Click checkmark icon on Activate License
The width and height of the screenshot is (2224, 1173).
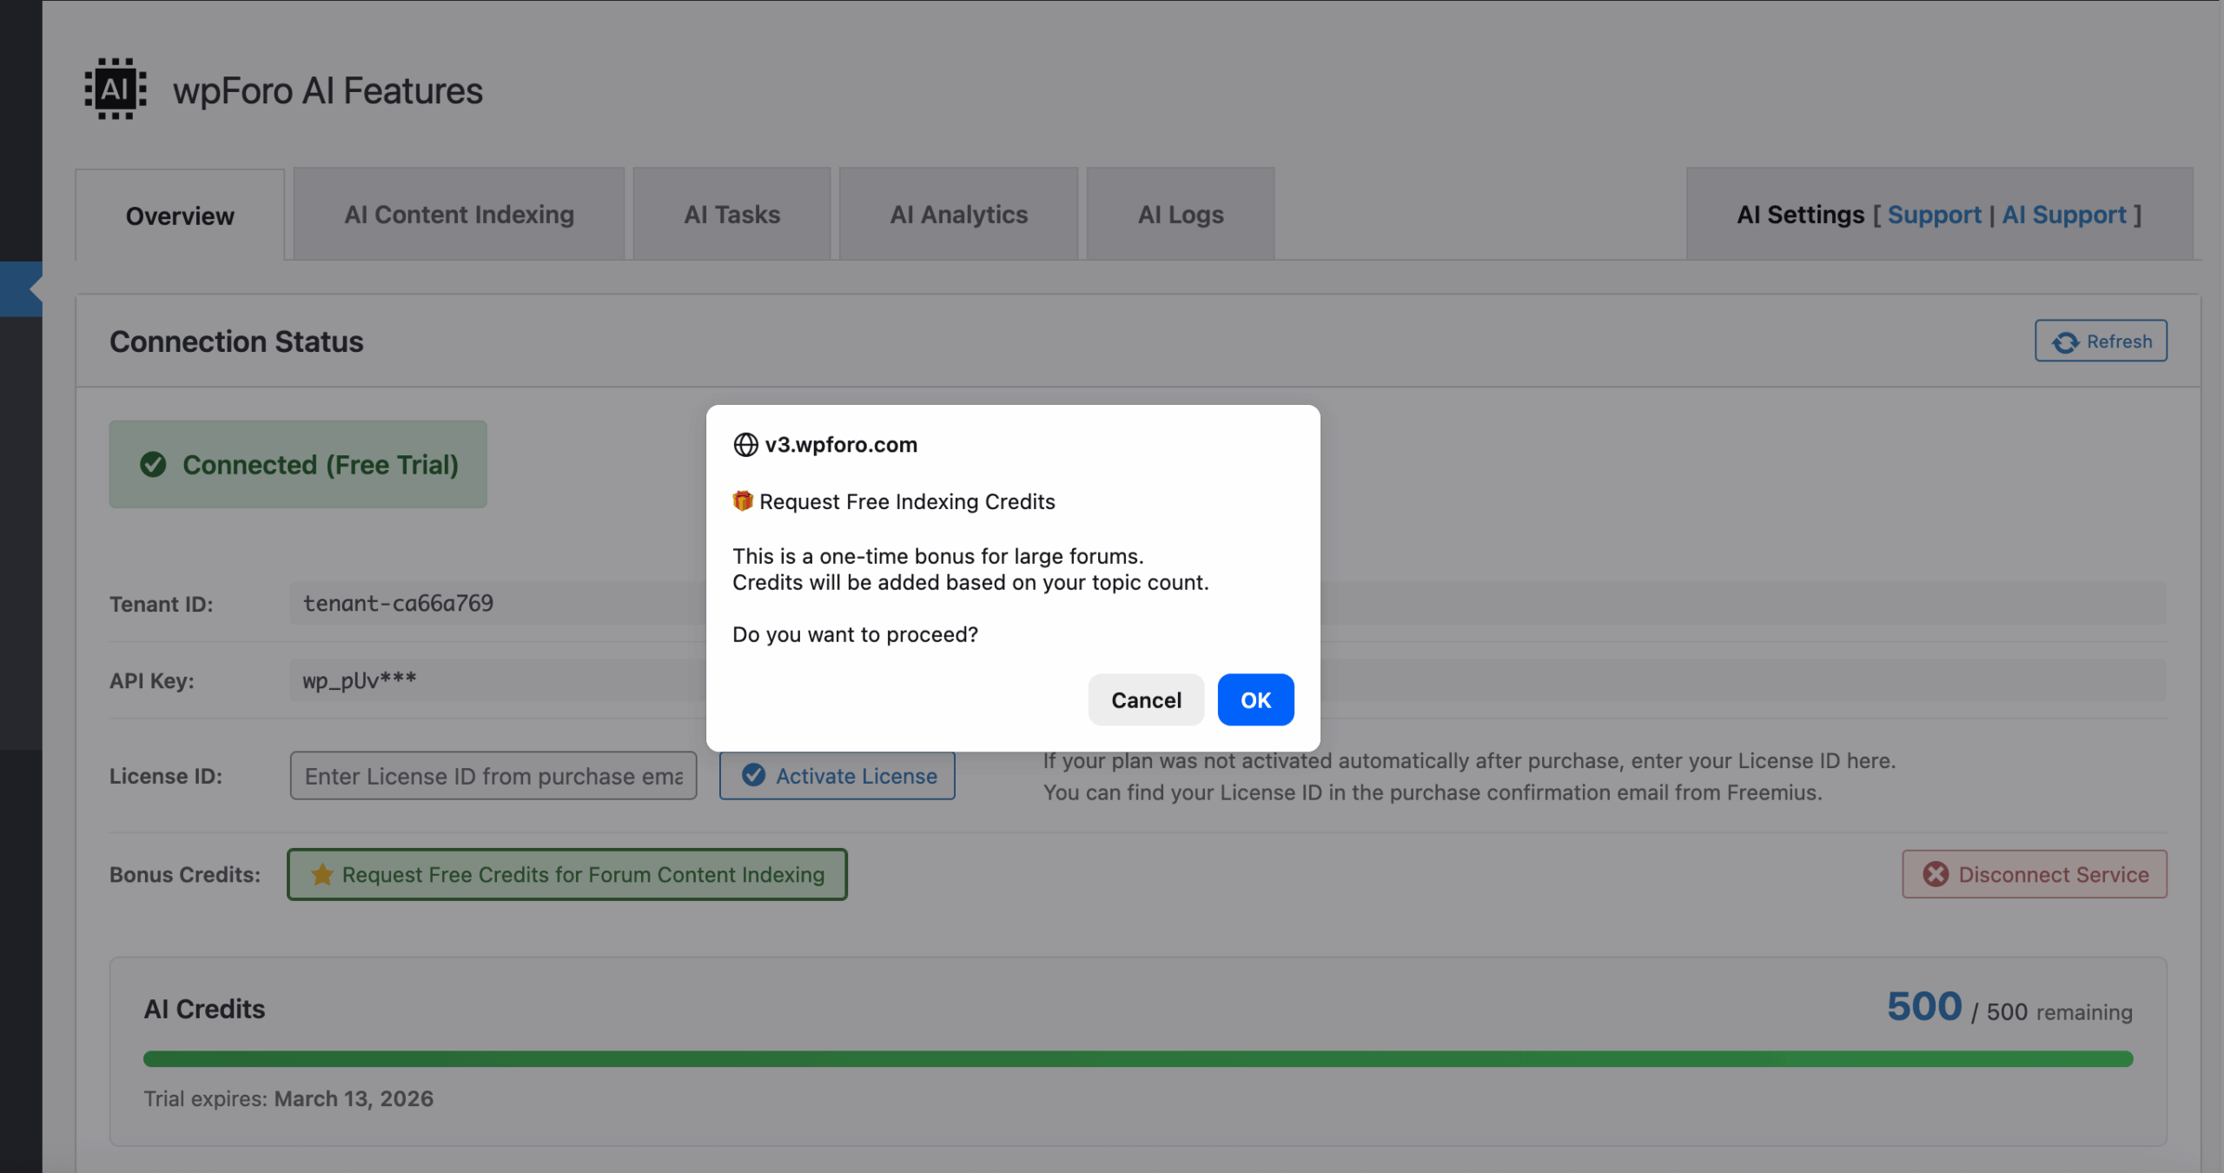click(753, 775)
